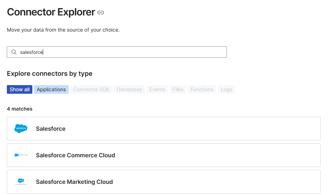Choose the Functions connector type

[202, 89]
